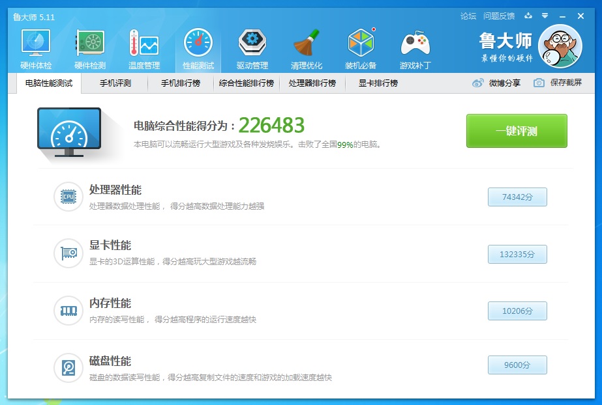602x405 pixels.
Task: Click the 处理器性能 heading
Action: click(115, 189)
